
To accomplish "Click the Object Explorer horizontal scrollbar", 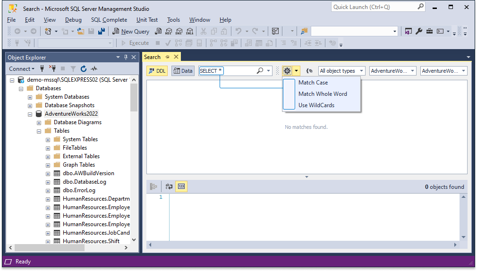I will pyautogui.click(x=68, y=247).
